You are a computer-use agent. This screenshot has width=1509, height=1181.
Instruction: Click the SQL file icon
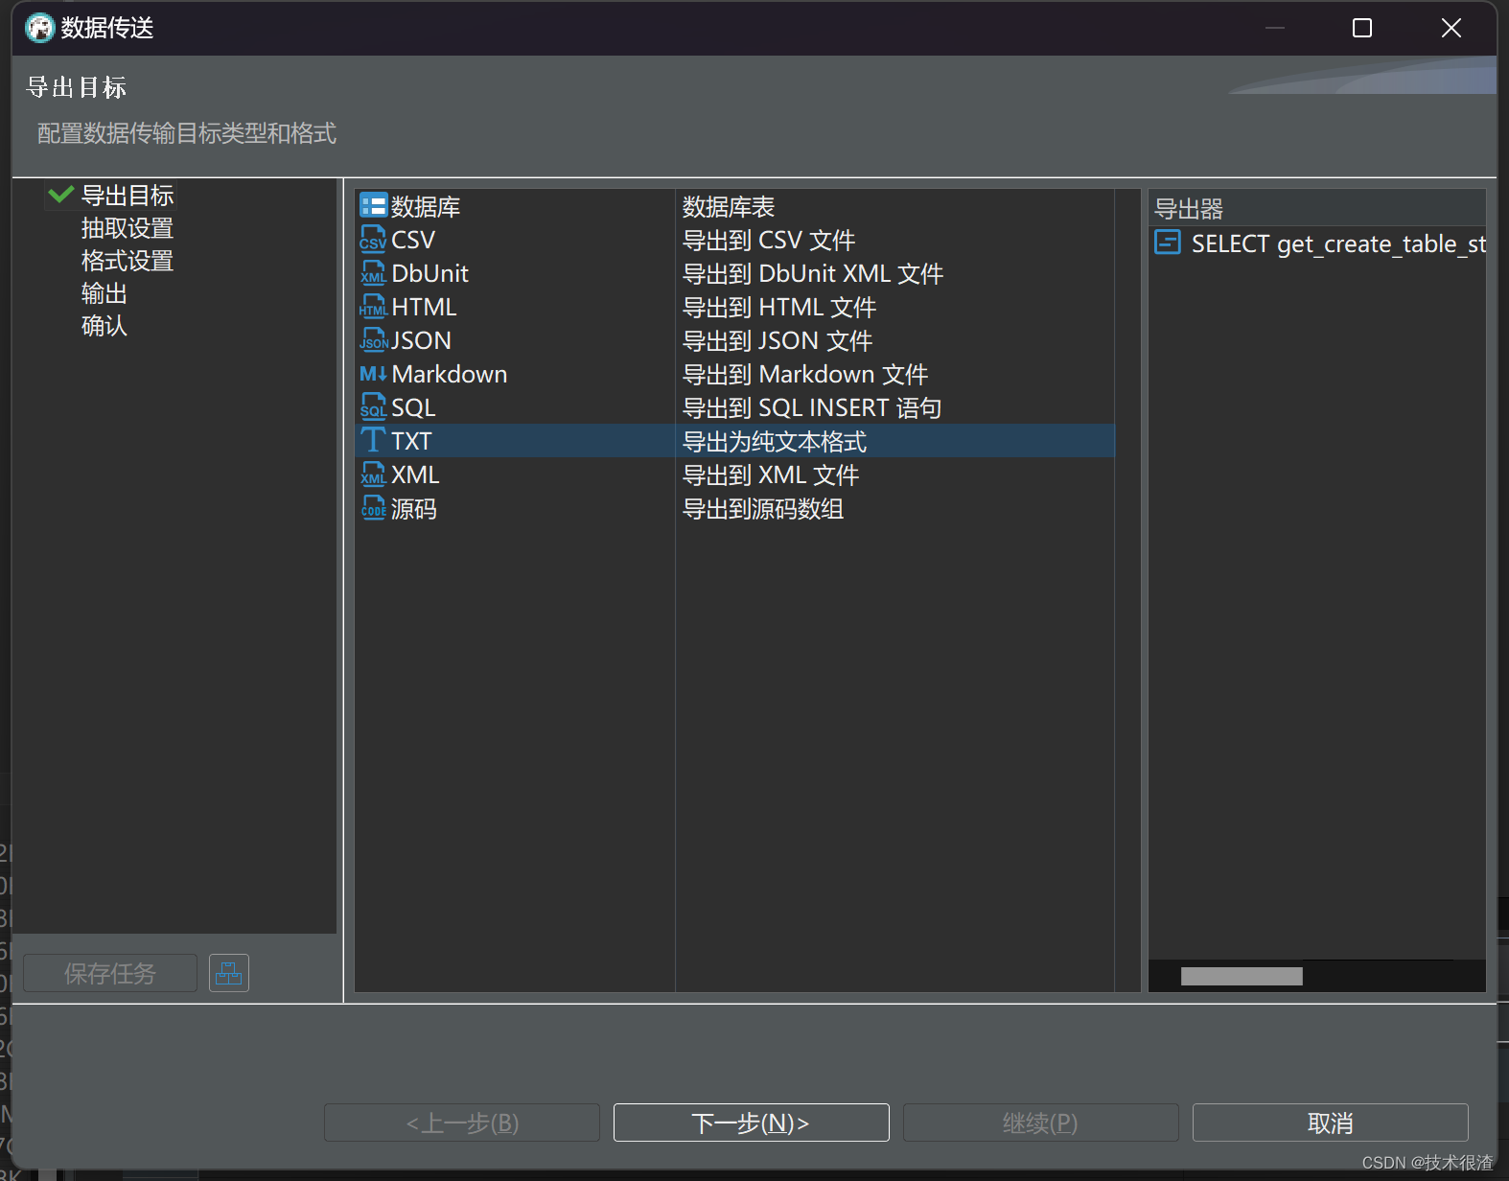pyautogui.click(x=373, y=407)
